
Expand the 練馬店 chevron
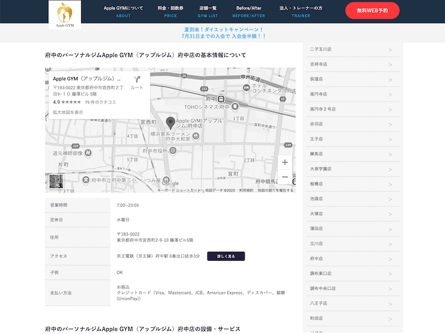tap(390, 154)
